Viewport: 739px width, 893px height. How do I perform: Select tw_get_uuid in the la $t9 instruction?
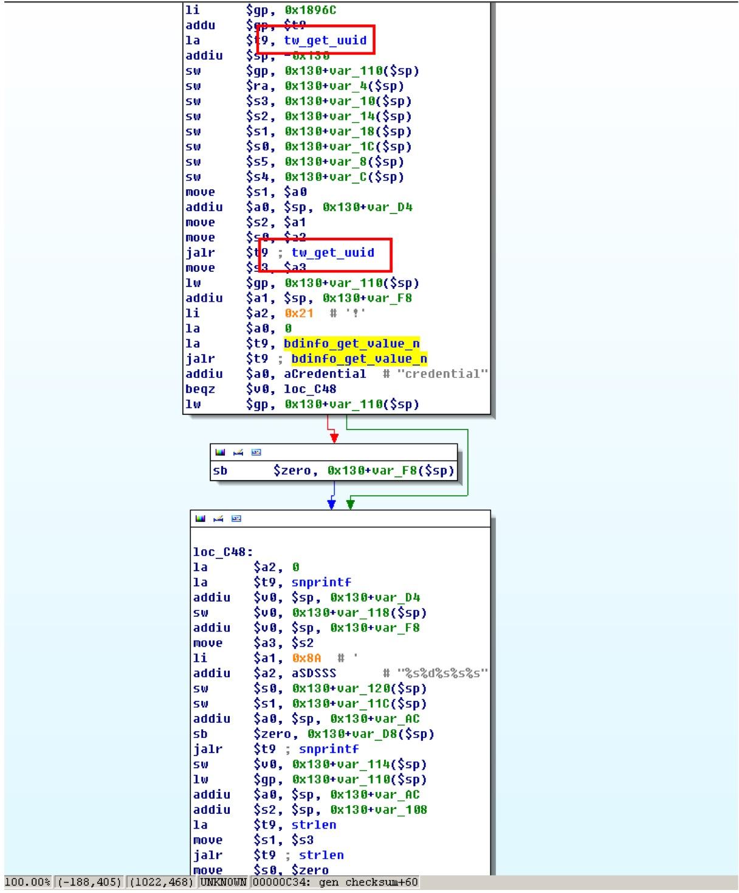325,41
